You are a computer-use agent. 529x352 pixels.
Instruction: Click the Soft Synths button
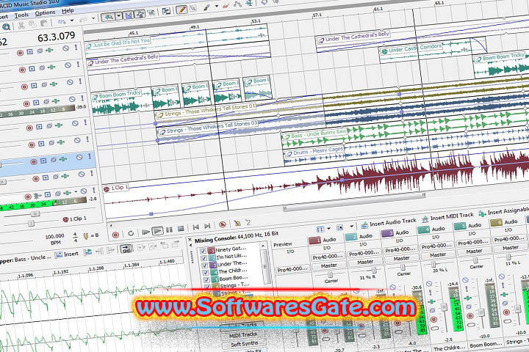pyautogui.click(x=244, y=344)
